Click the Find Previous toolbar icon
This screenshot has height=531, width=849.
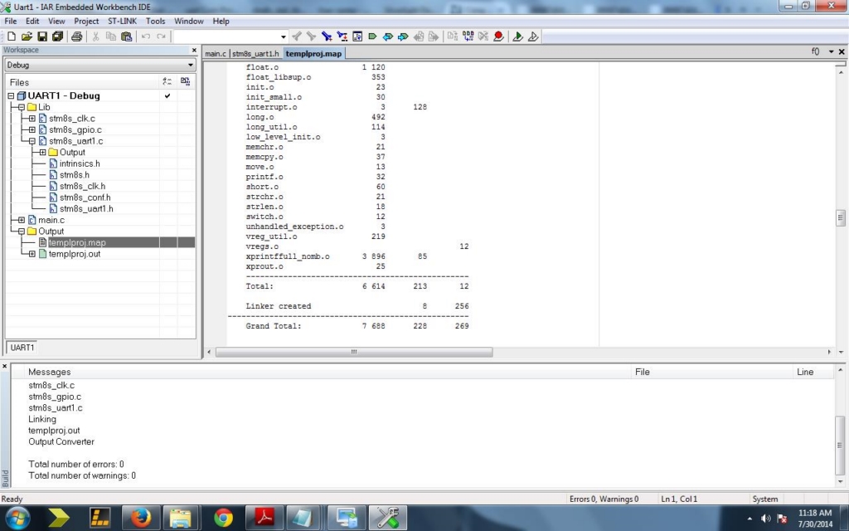pos(296,37)
